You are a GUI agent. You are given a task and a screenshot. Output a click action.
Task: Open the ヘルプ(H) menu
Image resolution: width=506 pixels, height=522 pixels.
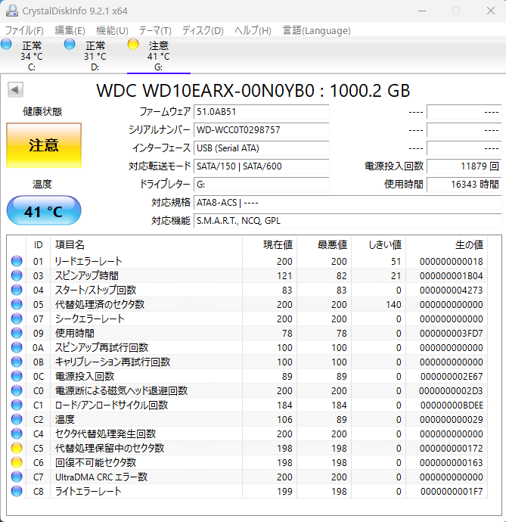pos(253,30)
